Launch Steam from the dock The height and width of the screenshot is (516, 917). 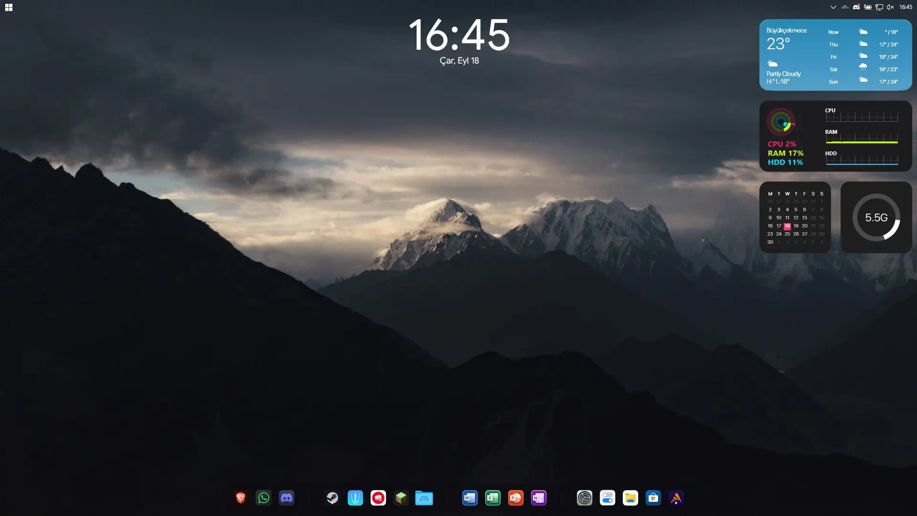coord(332,498)
